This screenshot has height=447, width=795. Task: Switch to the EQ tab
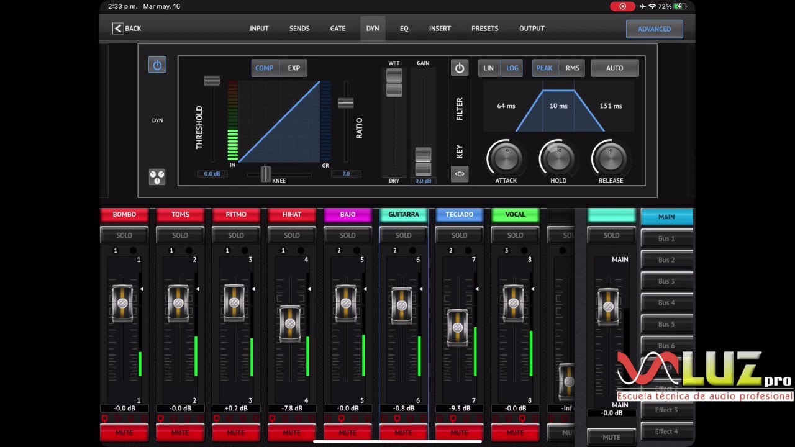404,29
